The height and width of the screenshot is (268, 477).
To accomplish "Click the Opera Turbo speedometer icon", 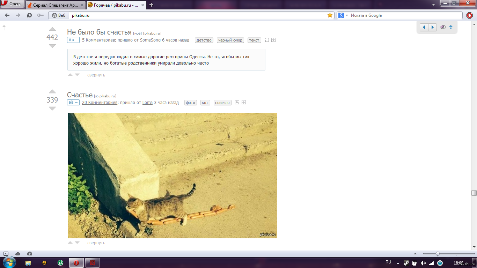I will 30,254.
